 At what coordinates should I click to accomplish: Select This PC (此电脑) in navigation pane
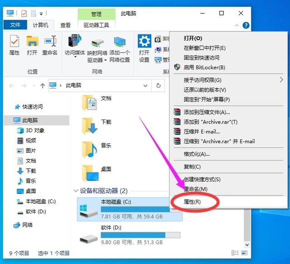pos(36,120)
